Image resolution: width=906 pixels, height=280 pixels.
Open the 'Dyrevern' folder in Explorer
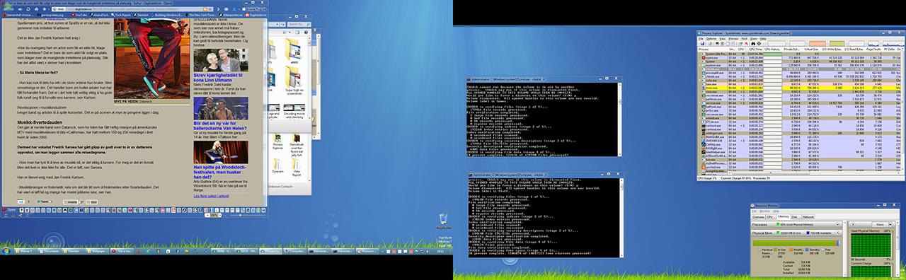[x=277, y=166]
